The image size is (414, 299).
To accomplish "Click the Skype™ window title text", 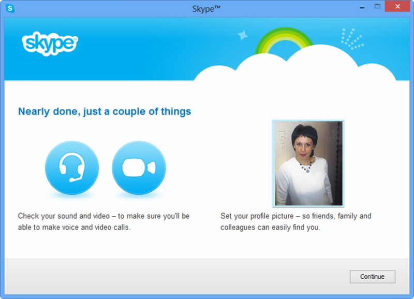I will pyautogui.click(x=206, y=8).
